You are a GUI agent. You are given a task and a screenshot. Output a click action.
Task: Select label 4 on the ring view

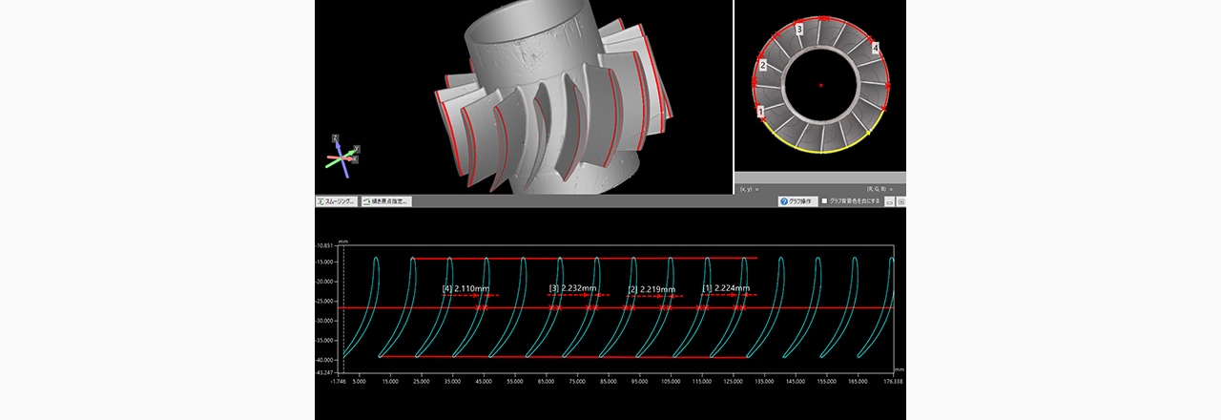pos(875,48)
